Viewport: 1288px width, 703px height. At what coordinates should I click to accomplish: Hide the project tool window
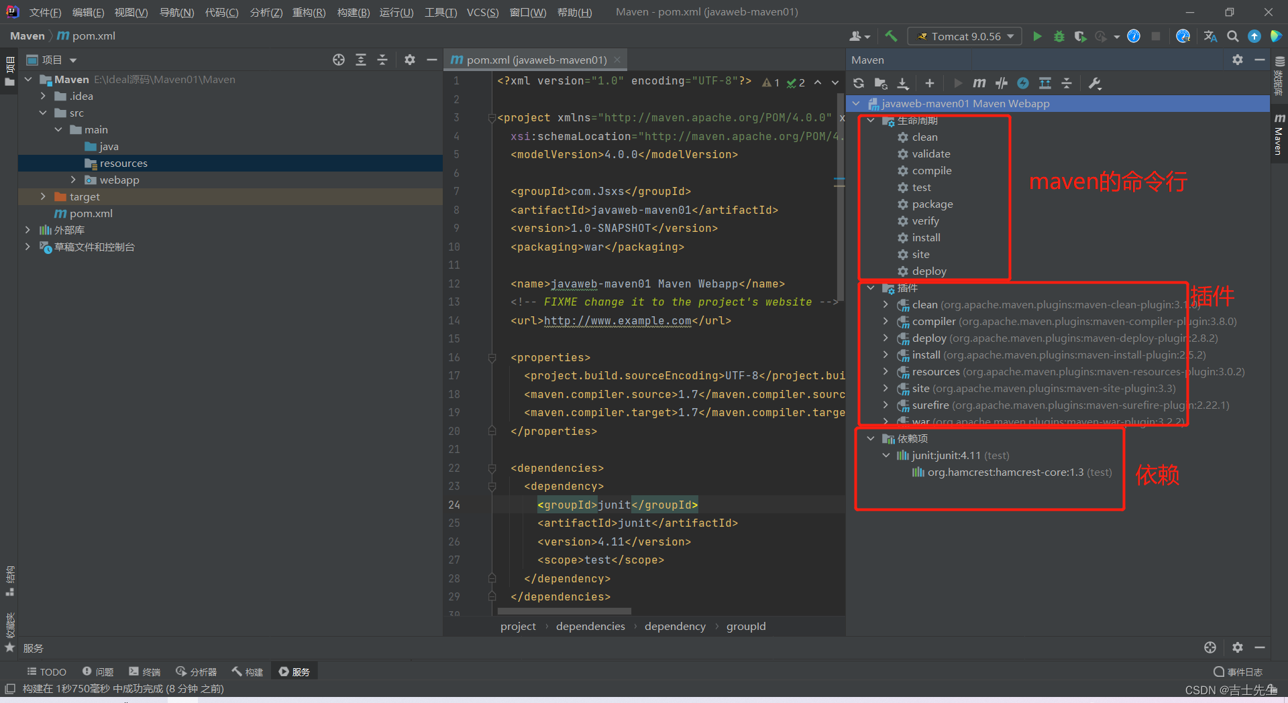tap(432, 60)
